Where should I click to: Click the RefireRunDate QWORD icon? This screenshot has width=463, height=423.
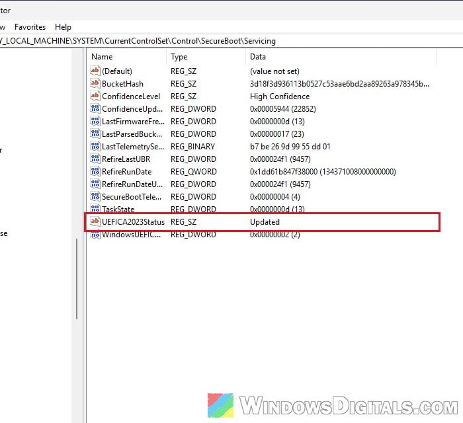pyautogui.click(x=95, y=171)
